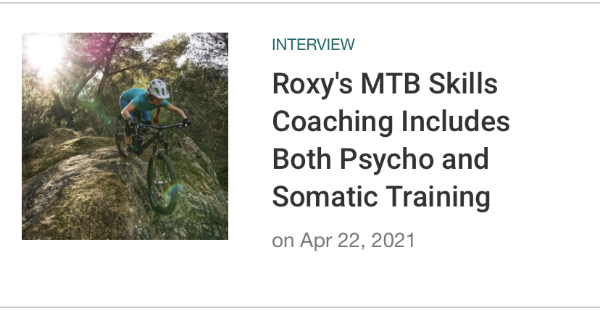Image resolution: width=600 pixels, height=313 pixels.
Task: Tap the "Somatic Training" headline text
Action: coord(381,196)
